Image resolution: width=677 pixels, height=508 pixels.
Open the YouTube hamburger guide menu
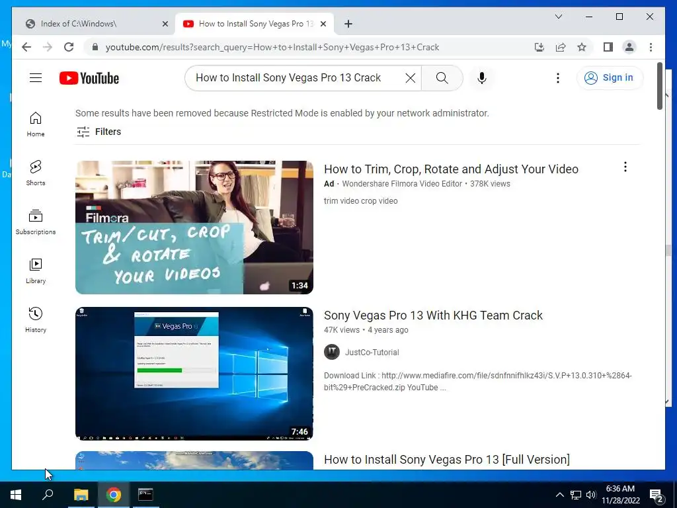36,78
